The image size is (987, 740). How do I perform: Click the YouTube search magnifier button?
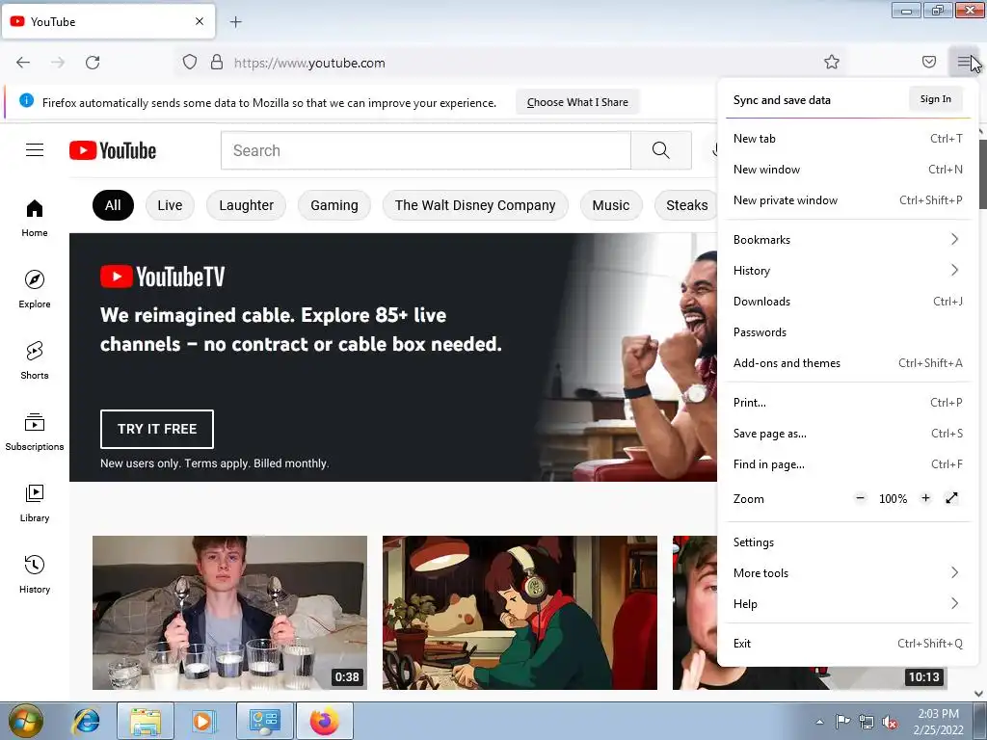point(661,150)
